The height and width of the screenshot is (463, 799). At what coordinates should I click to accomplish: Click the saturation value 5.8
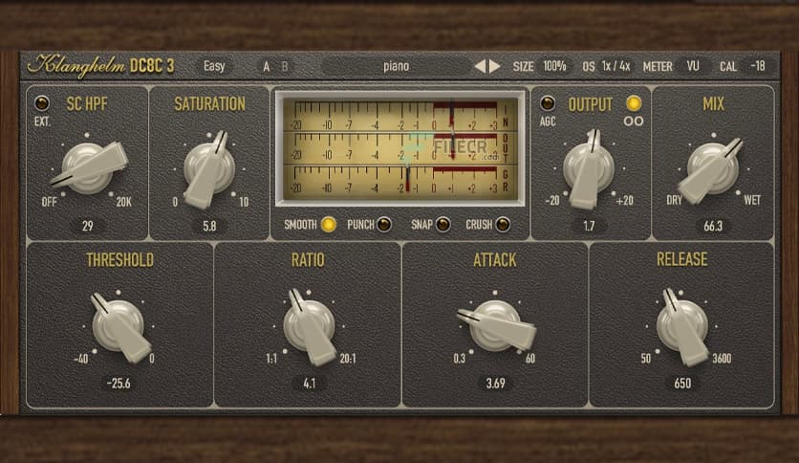tap(209, 226)
